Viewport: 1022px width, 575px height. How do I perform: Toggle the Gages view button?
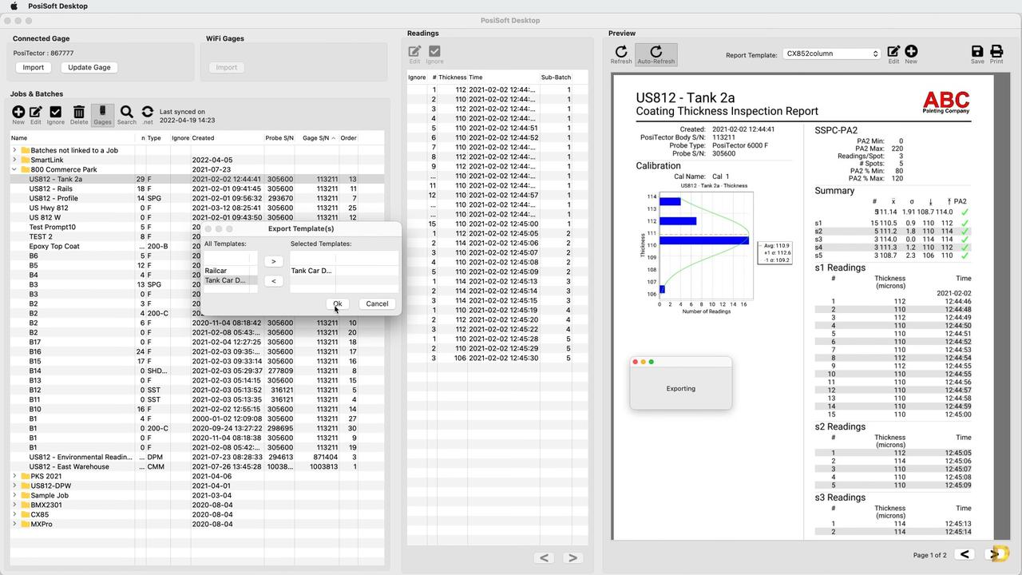coord(102,114)
